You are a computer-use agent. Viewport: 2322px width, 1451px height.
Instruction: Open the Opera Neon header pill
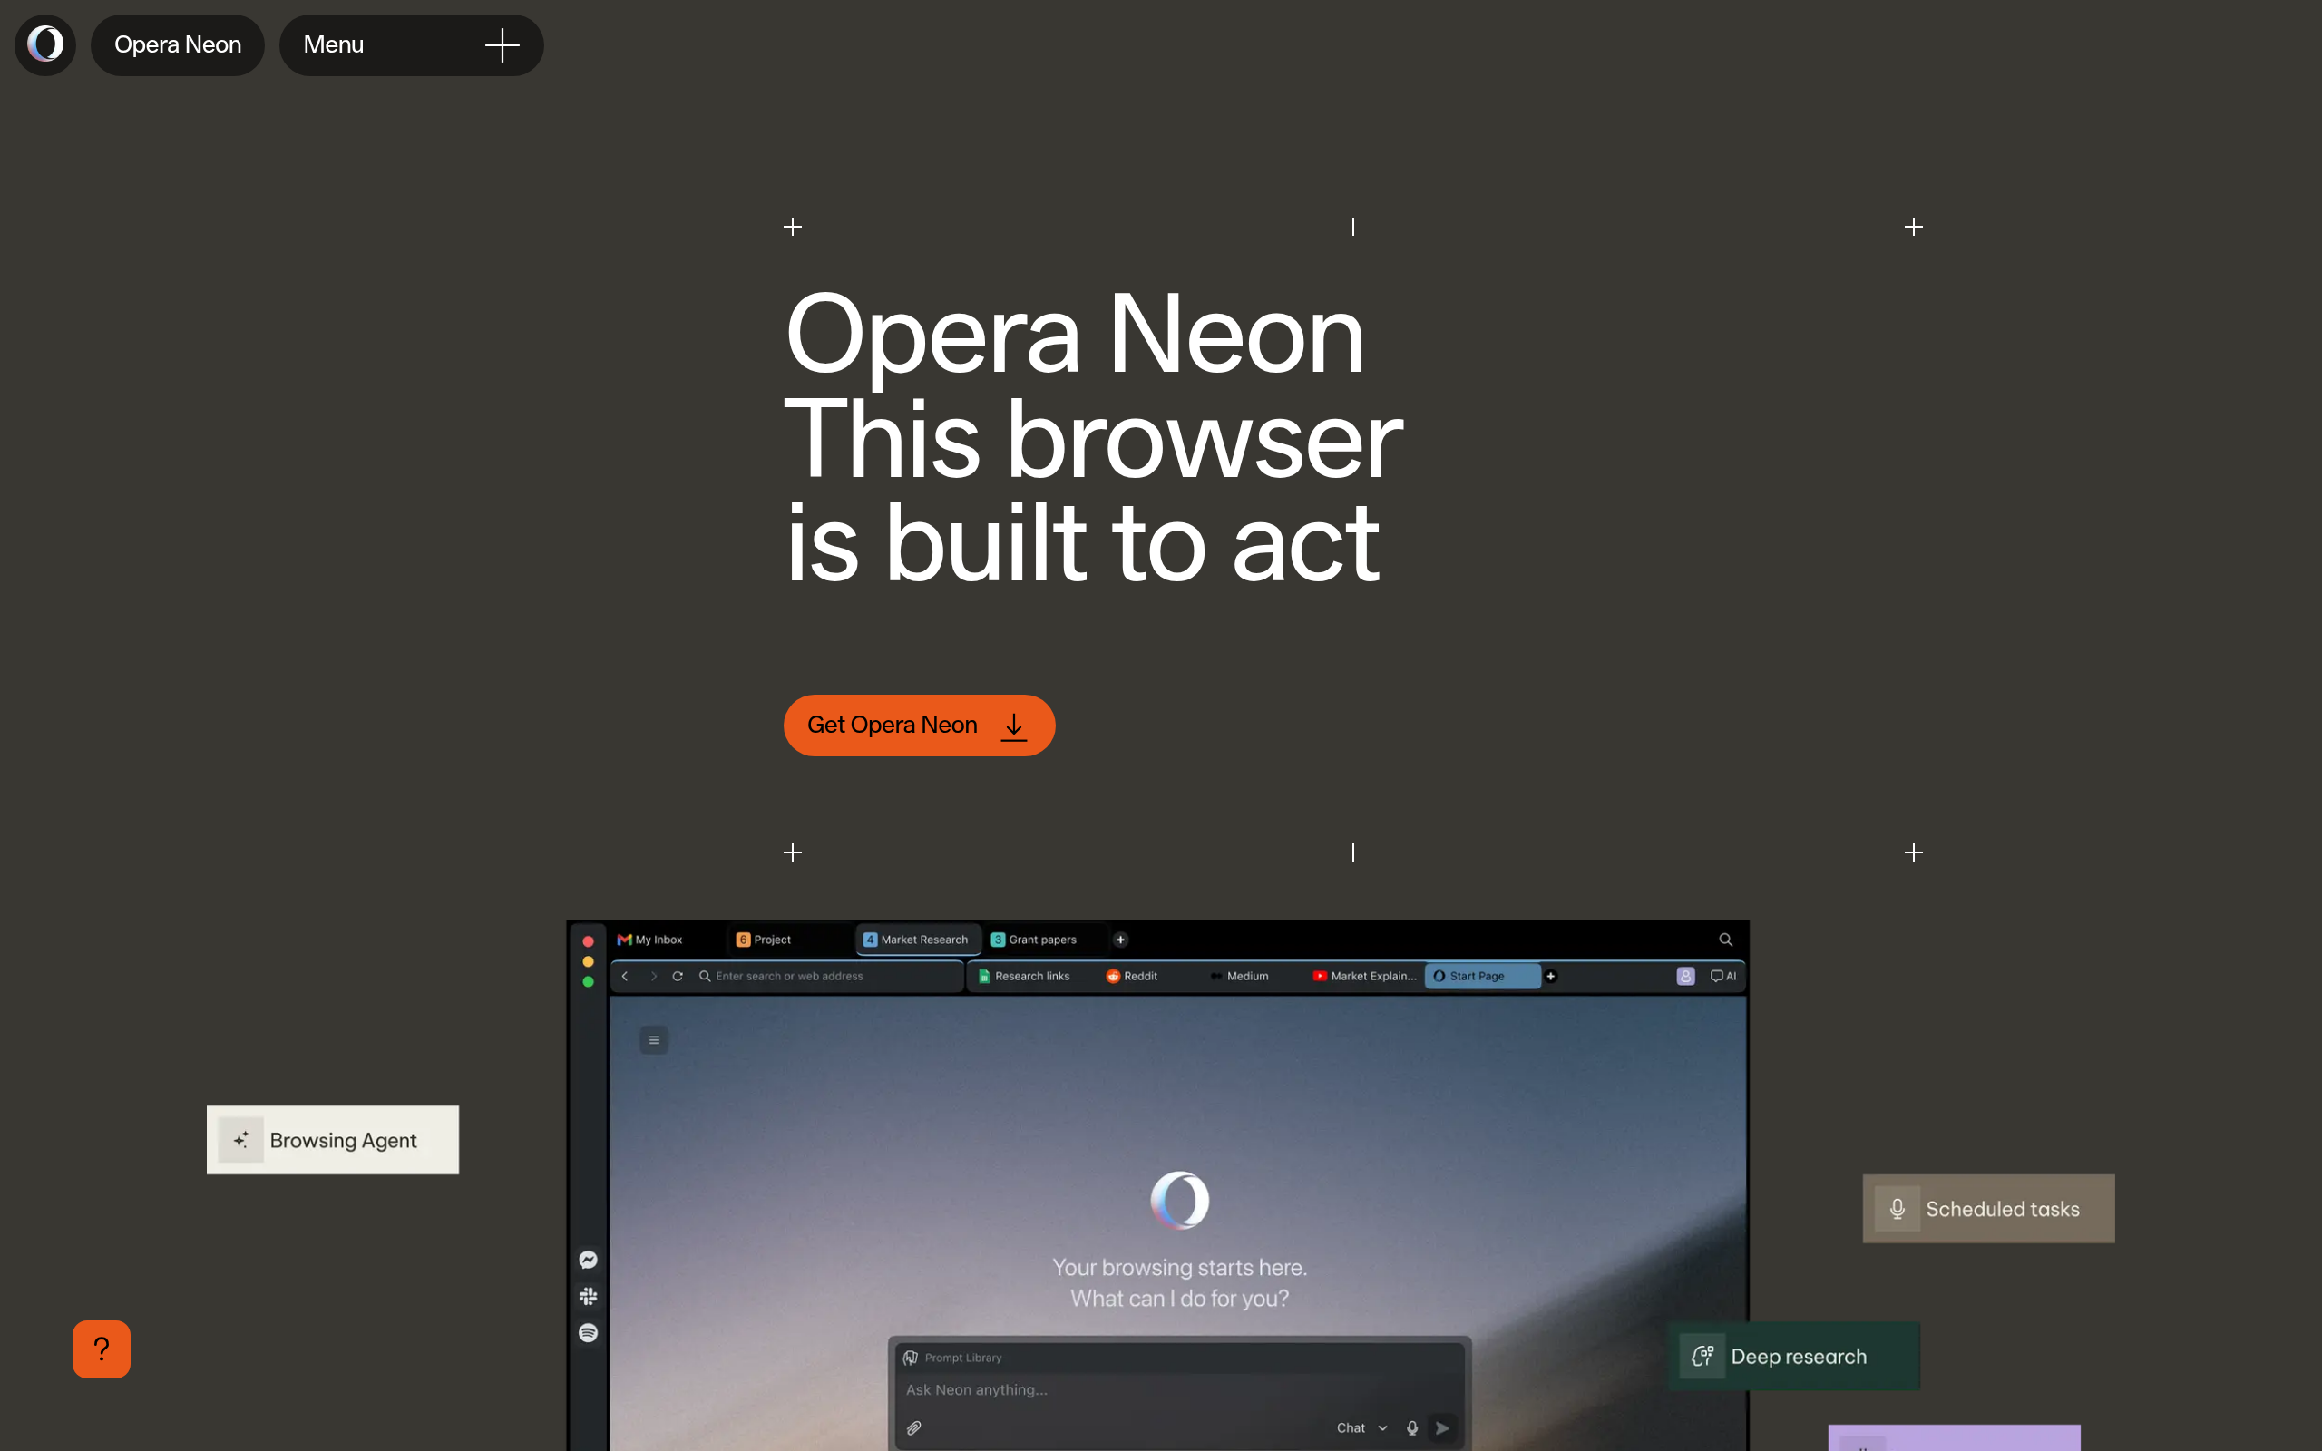click(x=178, y=44)
